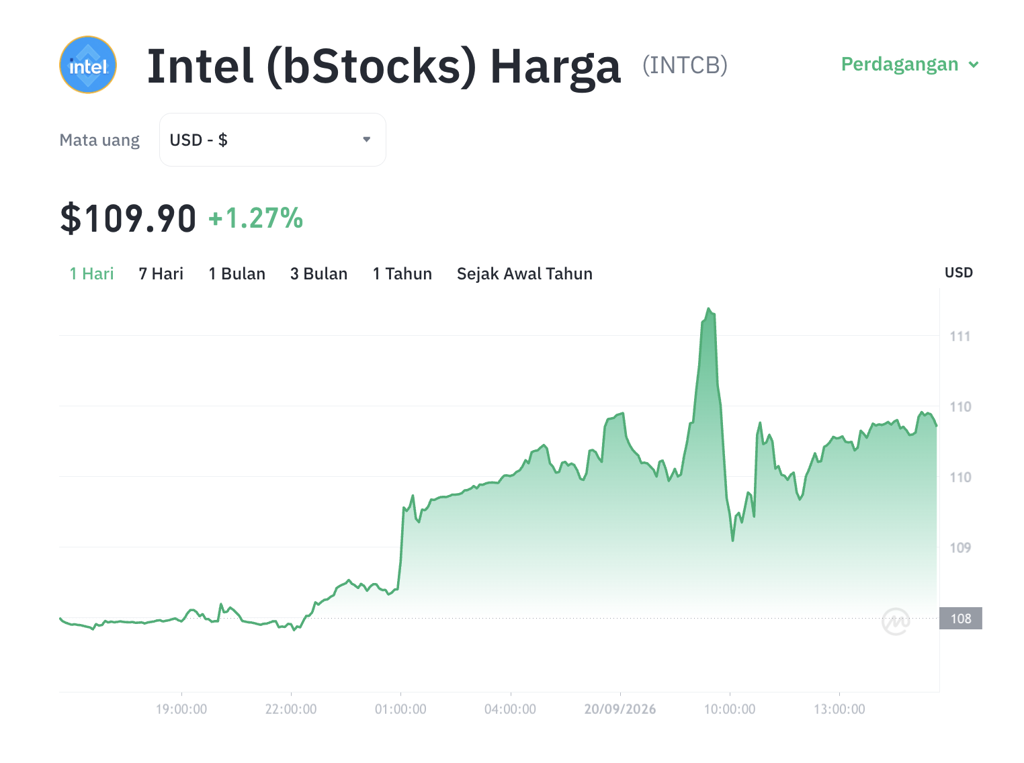
Task: Click the currency dropdown caret arrow
Action: (x=367, y=140)
